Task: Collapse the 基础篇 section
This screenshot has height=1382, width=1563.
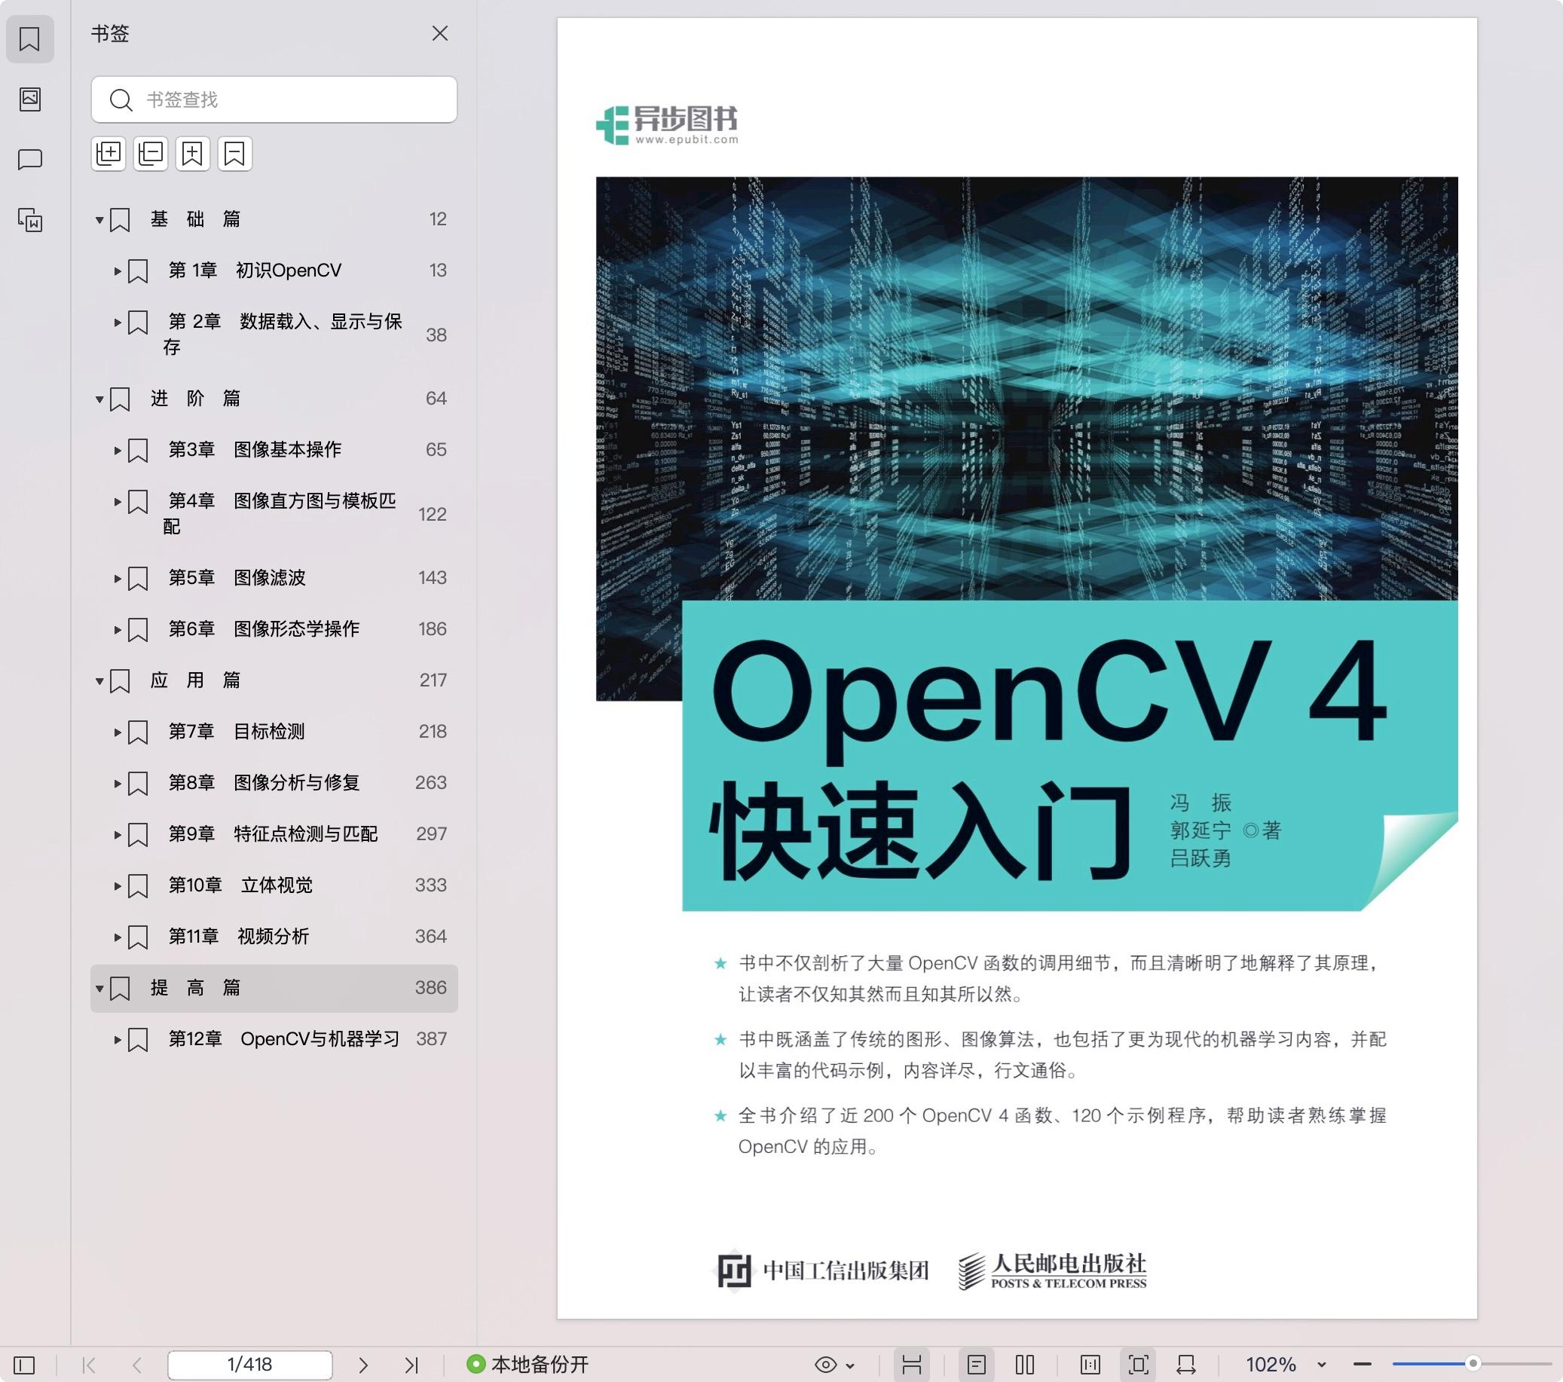Action: point(99,220)
